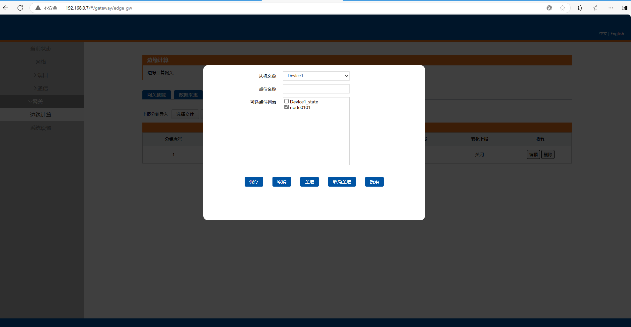Image resolution: width=631 pixels, height=327 pixels.
Task: Click the 变化上报 column header
Action: pos(480,139)
